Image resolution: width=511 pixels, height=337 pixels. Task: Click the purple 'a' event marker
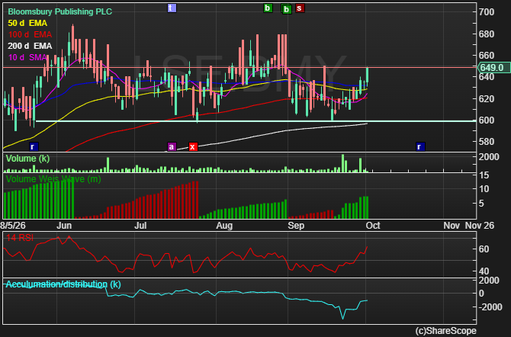(x=172, y=146)
